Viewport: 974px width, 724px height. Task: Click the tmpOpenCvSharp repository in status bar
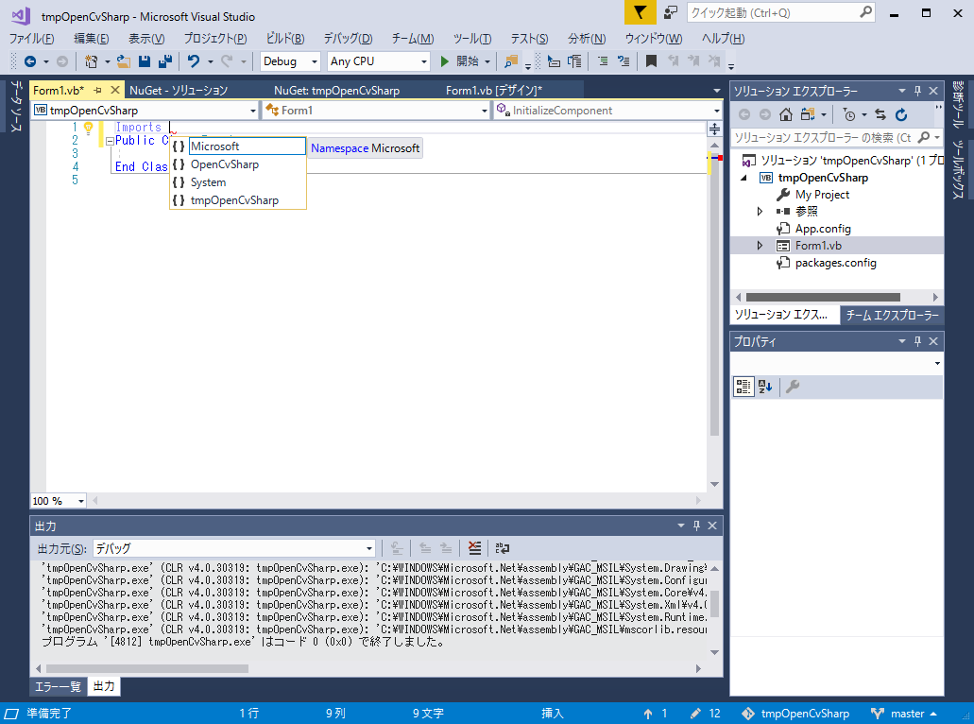point(795,714)
